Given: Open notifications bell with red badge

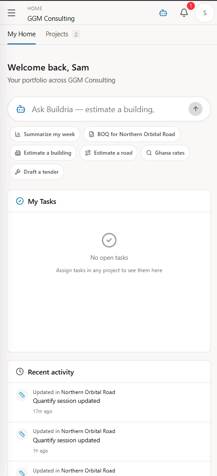Looking at the screenshot, I should tap(184, 13).
